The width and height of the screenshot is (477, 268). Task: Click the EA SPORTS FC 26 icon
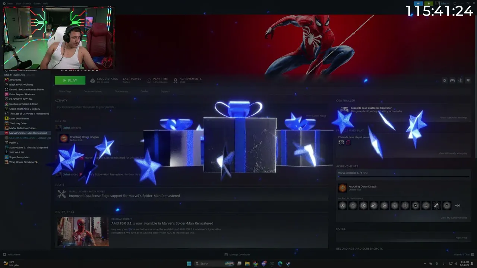tap(6, 99)
